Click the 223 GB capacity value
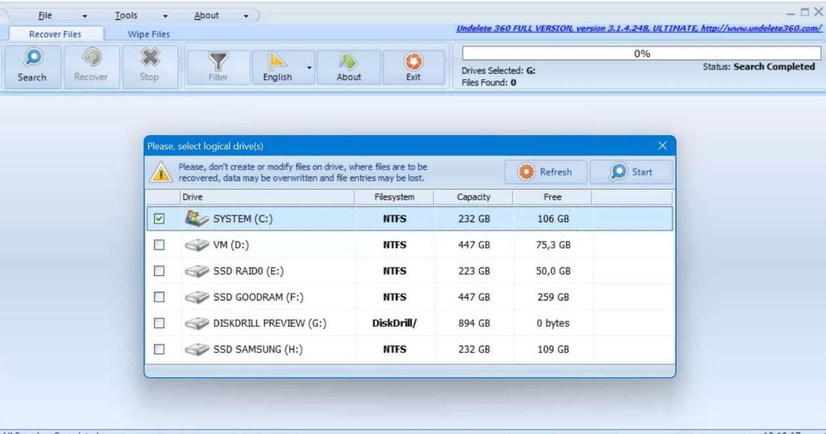This screenshot has height=434, width=826. (474, 271)
